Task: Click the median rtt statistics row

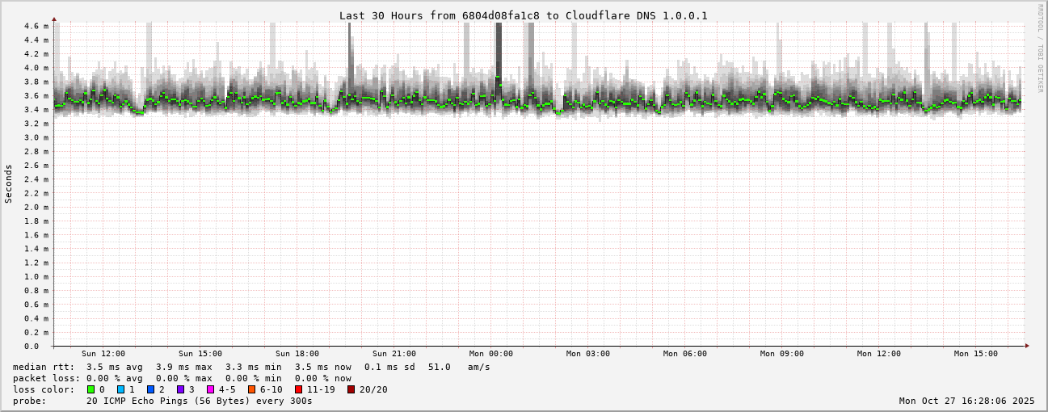Action: pos(250,367)
